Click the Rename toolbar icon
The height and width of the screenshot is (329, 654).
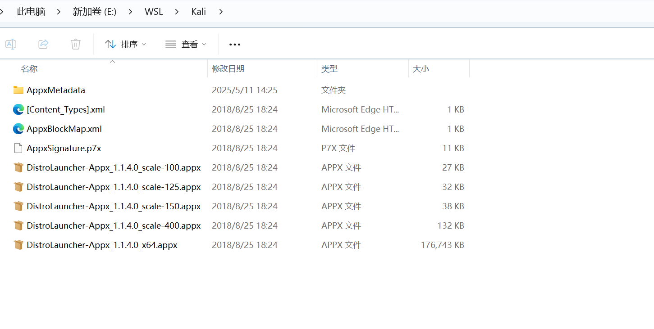pos(11,44)
